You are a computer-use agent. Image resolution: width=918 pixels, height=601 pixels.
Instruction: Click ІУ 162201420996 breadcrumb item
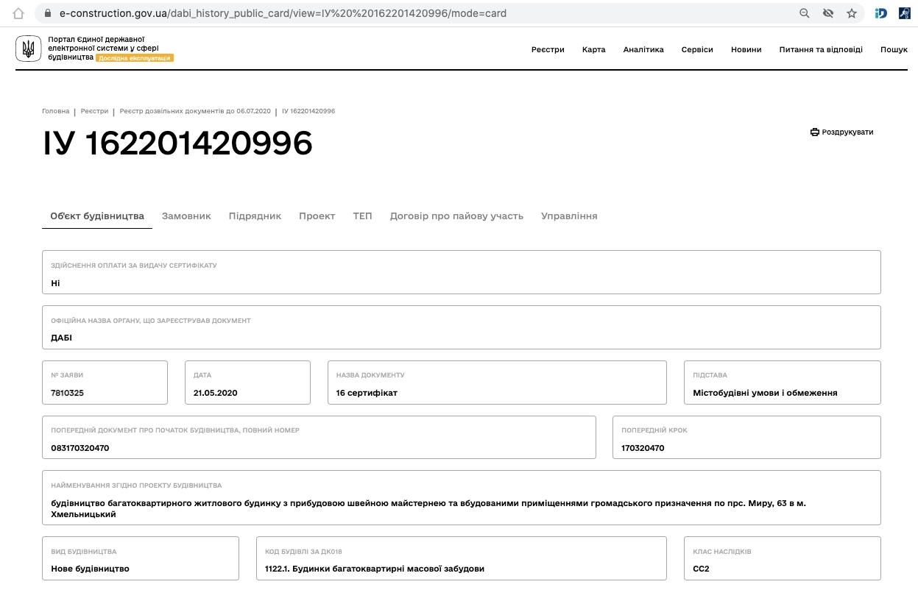coord(308,111)
